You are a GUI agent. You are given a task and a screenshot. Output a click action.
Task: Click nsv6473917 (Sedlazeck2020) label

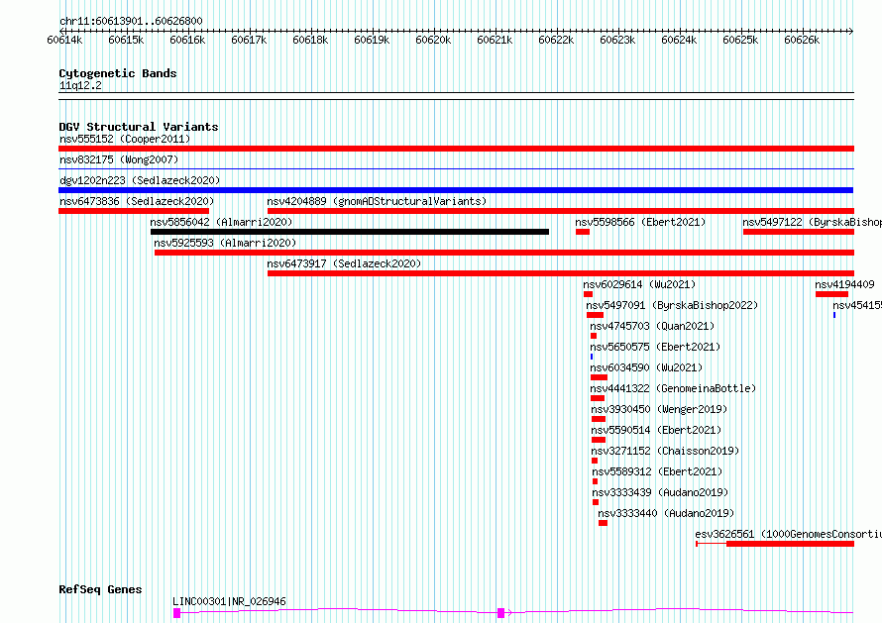(344, 263)
